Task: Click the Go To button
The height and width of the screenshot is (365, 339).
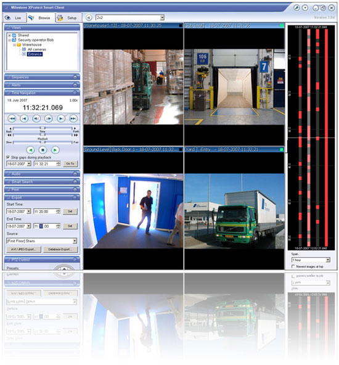Action: click(70, 163)
